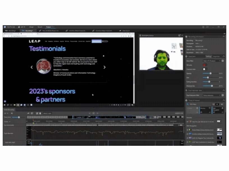
Task: Select the Snapshots tab in Gaze data
Action: (216, 56)
